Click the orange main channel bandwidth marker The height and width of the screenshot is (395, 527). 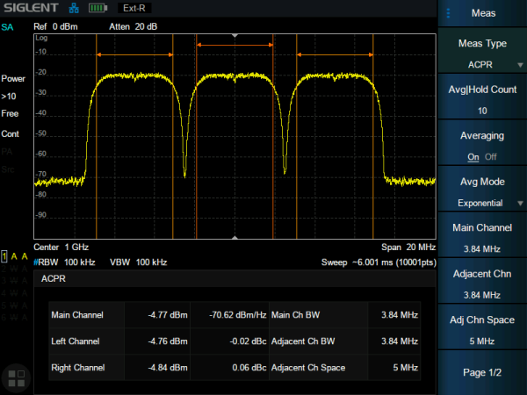click(x=235, y=44)
